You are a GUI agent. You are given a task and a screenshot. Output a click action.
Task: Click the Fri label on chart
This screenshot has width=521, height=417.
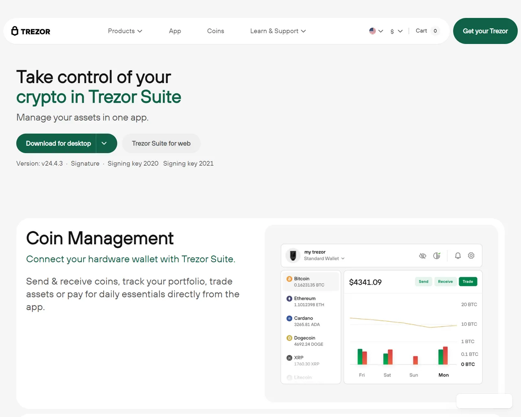point(362,375)
